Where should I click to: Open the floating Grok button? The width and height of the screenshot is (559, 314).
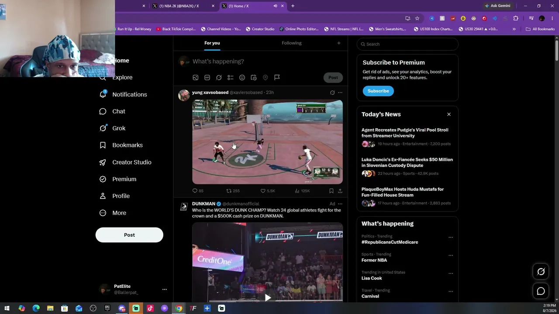click(541, 272)
